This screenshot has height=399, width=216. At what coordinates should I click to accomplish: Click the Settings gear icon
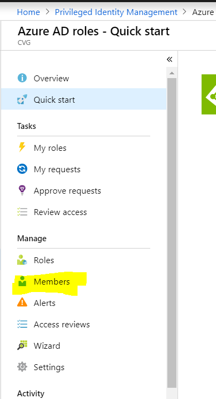click(22, 367)
